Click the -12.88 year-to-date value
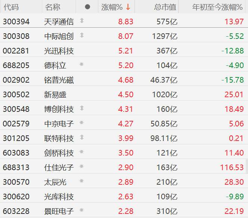The width and height of the screenshot is (248, 218). pyautogui.click(x=233, y=51)
